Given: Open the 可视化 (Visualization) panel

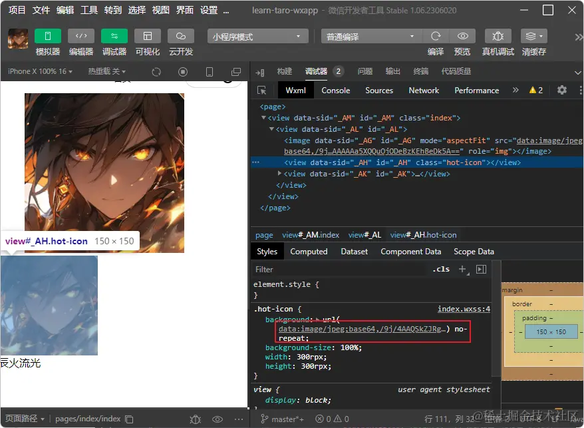Looking at the screenshot, I should (x=148, y=36).
